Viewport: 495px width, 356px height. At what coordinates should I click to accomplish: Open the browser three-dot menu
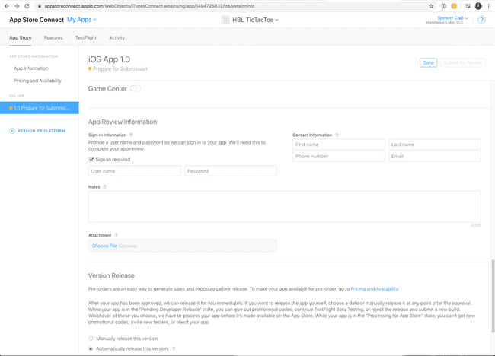click(488, 6)
